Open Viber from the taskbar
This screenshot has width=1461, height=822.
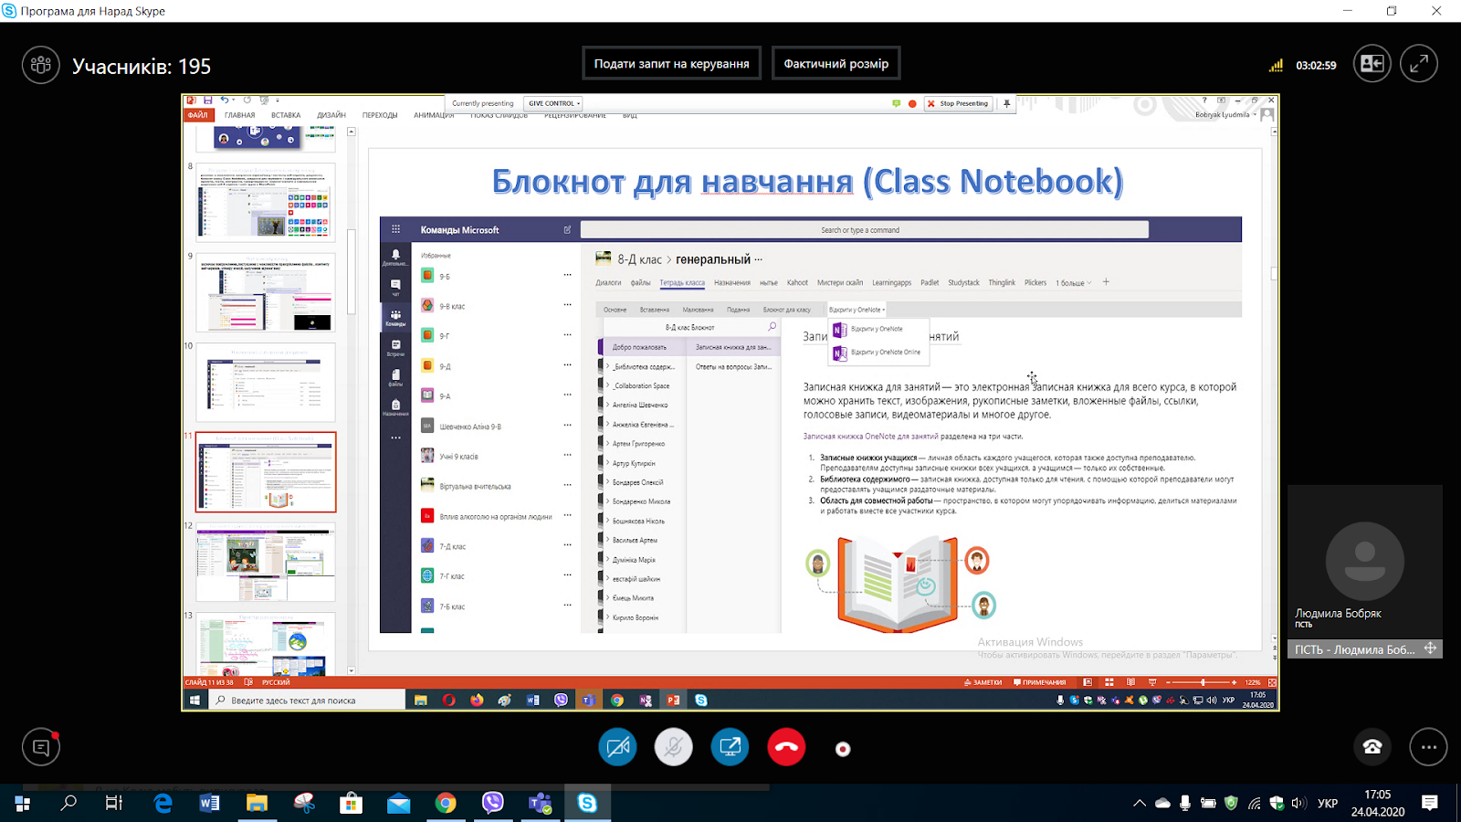point(492,803)
